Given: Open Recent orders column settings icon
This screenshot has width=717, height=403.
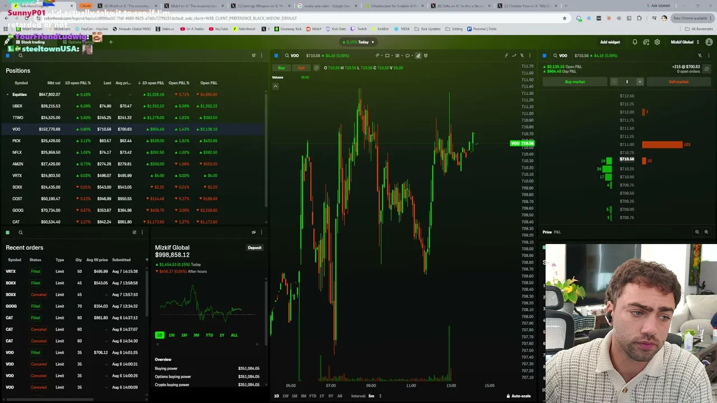Looking at the screenshot, I should coord(134,232).
